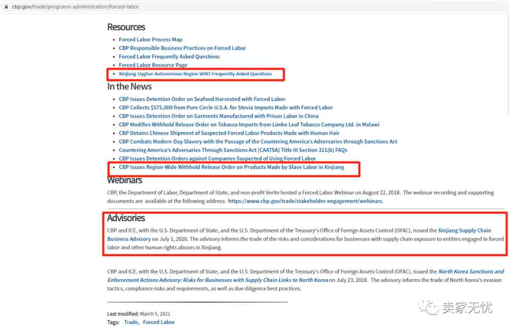The height and width of the screenshot is (330, 509).
Task: Open Xinjiang Uyghur Autonomous Region WRO FAQ link
Action: coord(195,74)
